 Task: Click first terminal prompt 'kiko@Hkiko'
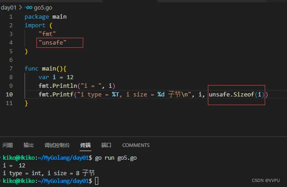coord(19,158)
